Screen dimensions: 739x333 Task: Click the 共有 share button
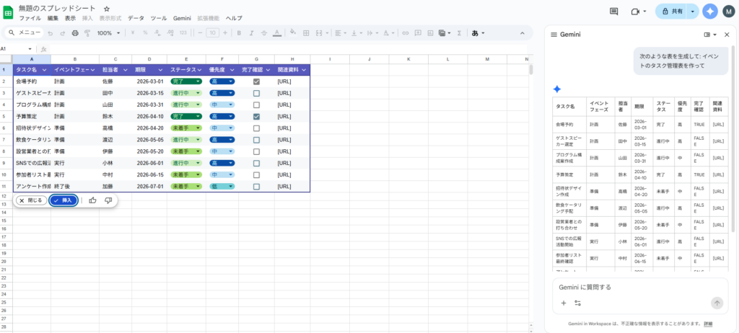tap(672, 12)
